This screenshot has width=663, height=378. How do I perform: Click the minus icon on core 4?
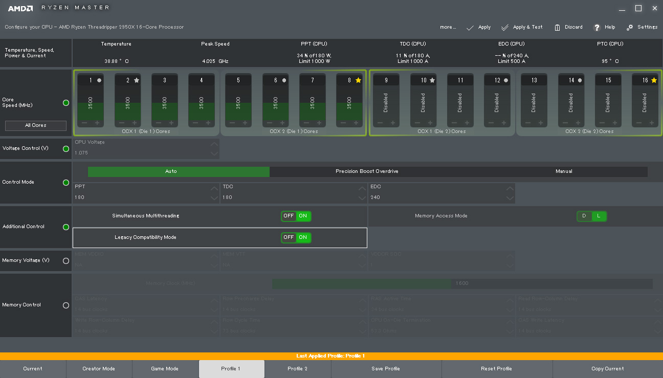pyautogui.click(x=195, y=123)
